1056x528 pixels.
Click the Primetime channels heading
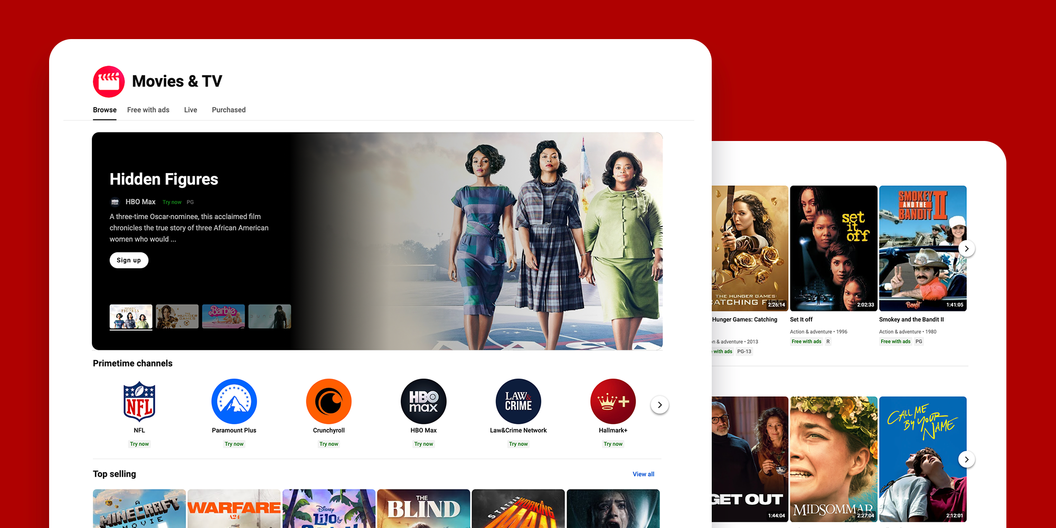[133, 363]
